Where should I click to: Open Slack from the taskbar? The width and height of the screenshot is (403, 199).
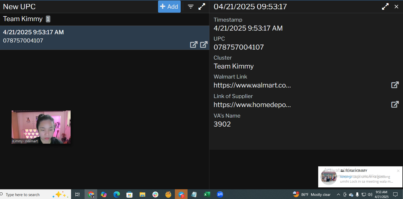pos(155,195)
